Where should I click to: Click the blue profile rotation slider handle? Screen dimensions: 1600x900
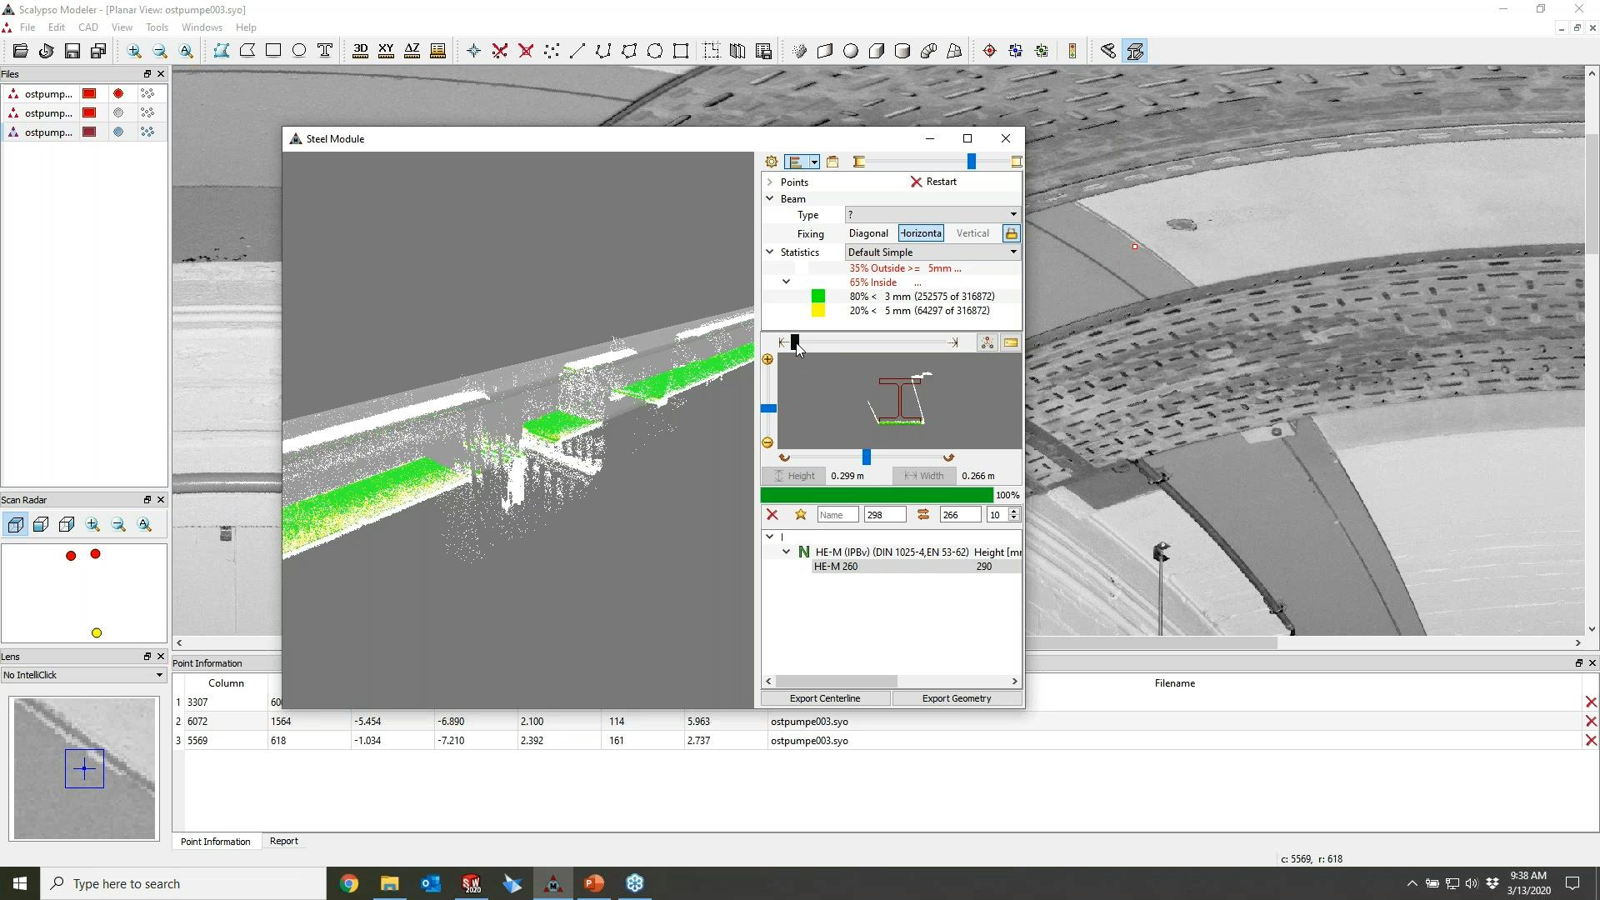(x=867, y=457)
